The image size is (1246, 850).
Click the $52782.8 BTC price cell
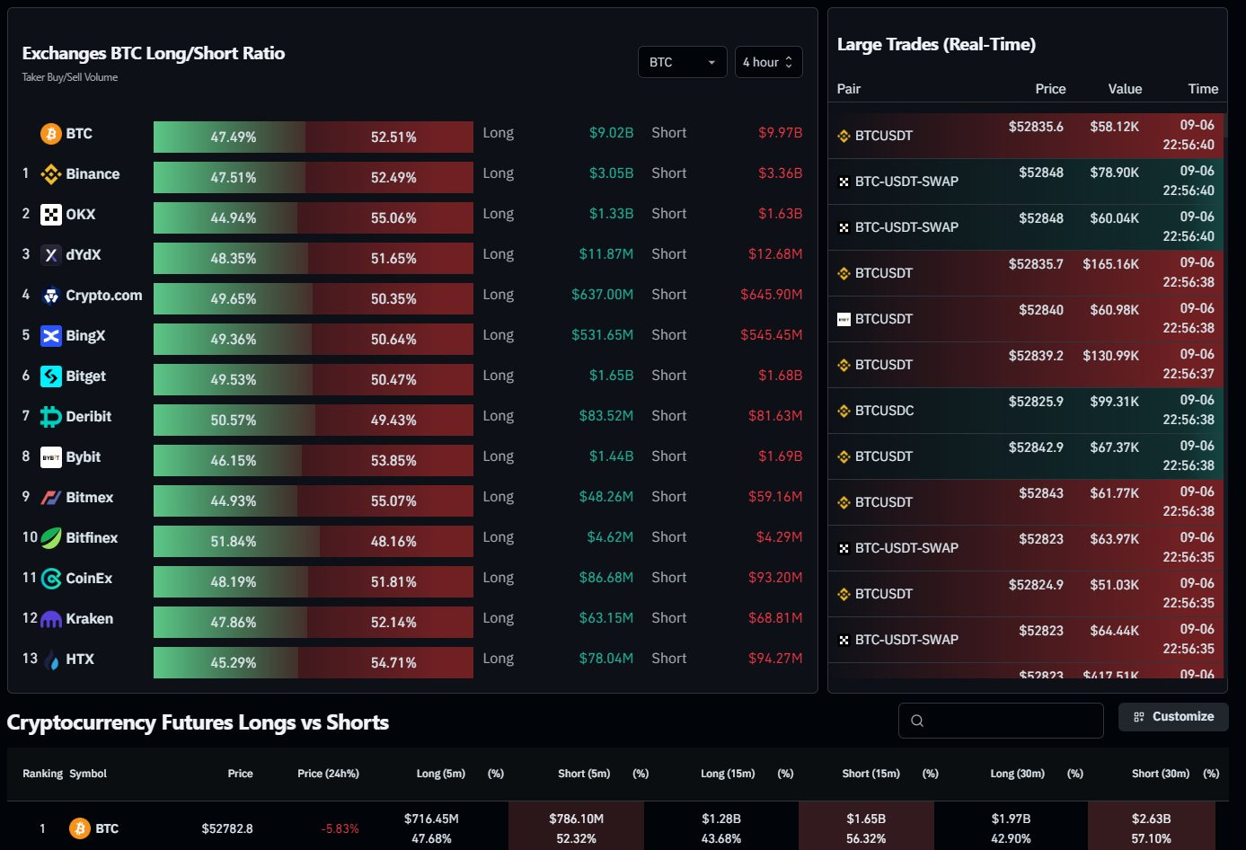pos(227,828)
